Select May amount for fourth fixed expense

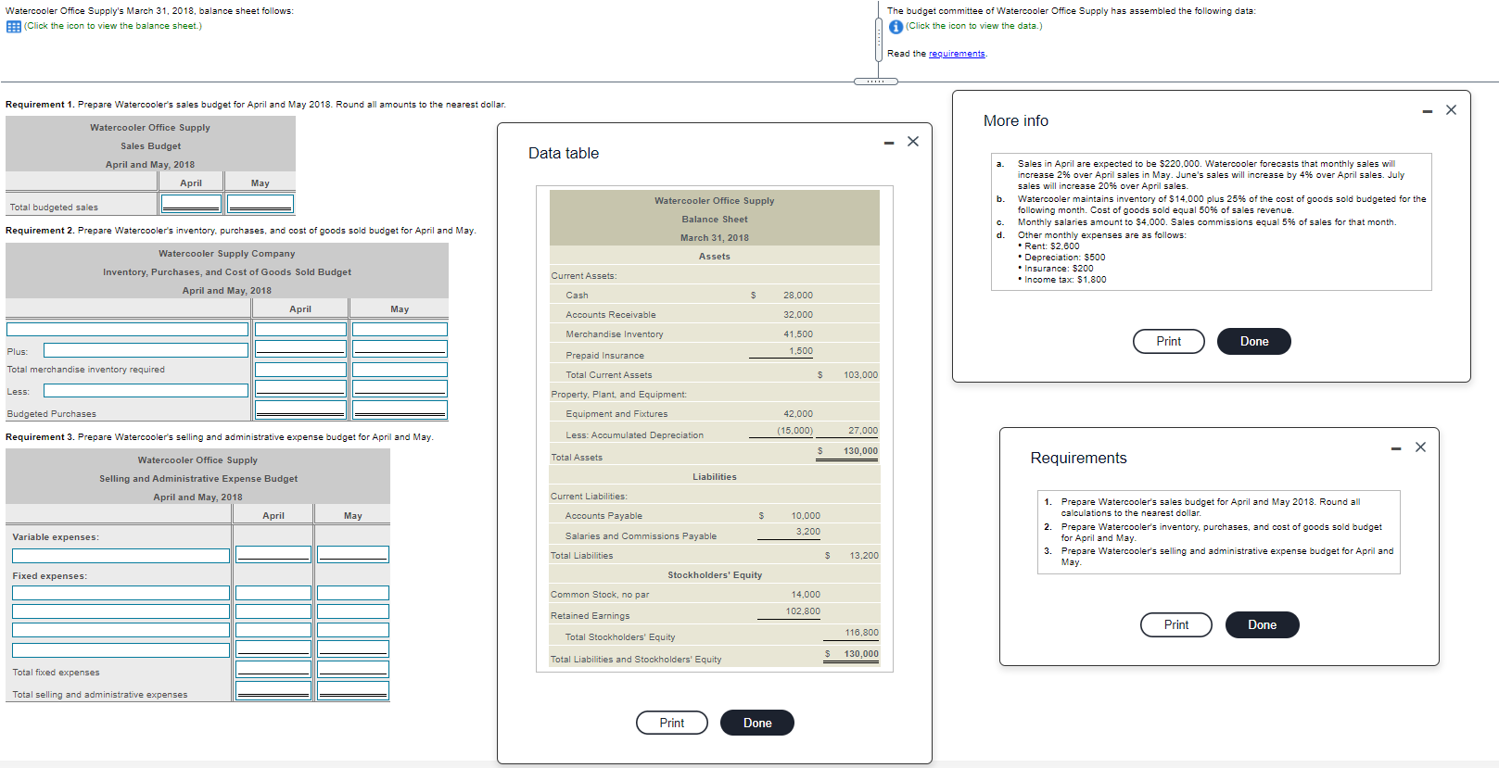coord(353,649)
